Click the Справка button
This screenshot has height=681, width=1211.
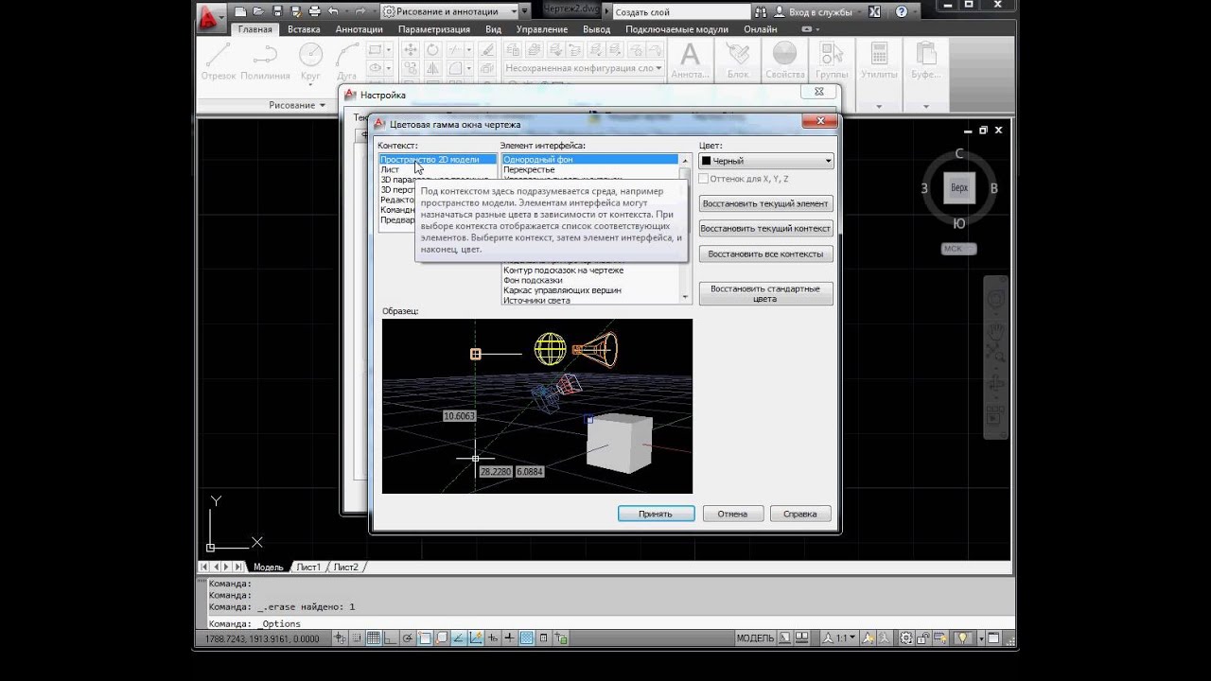click(x=800, y=514)
